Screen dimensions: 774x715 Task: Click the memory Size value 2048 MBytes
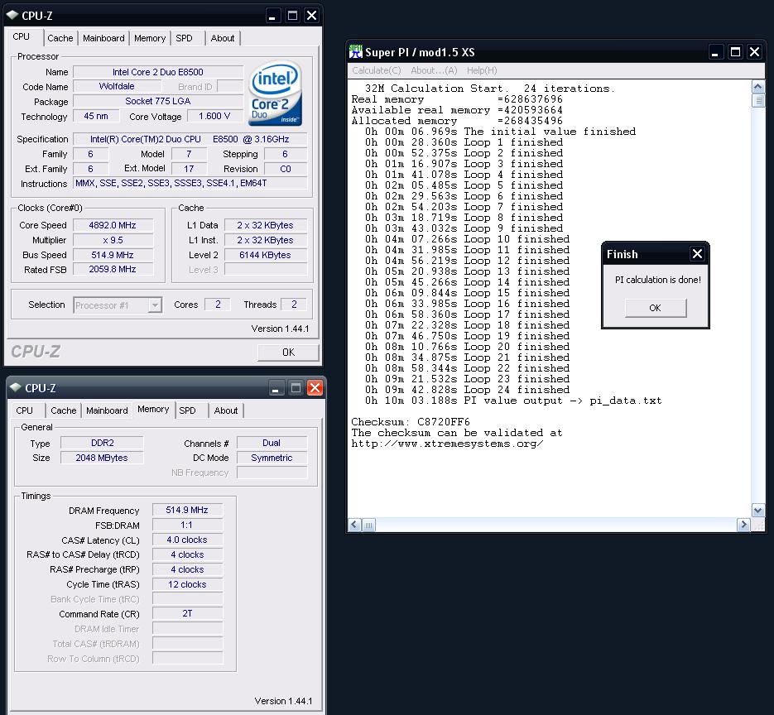tap(102, 458)
